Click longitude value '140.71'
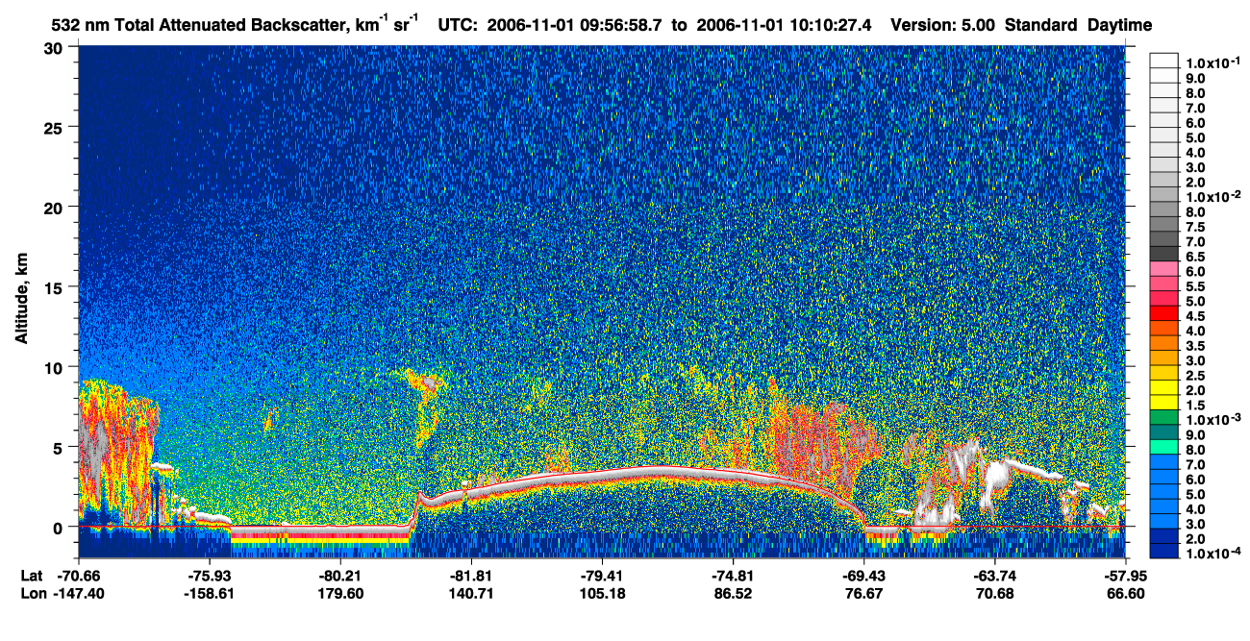The height and width of the screenshot is (641, 1250). coord(471,594)
